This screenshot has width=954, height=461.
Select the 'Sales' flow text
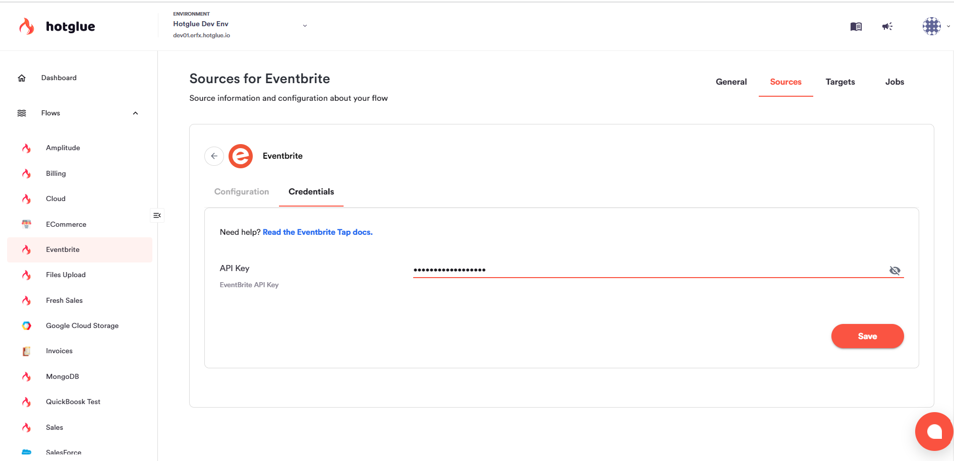click(x=54, y=428)
